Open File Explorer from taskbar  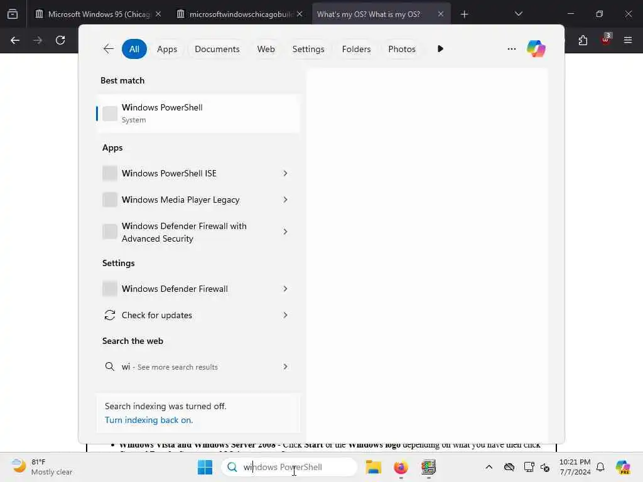[x=373, y=467]
